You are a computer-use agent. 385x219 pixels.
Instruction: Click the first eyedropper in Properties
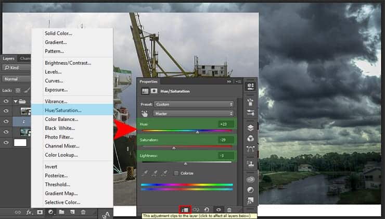(x=145, y=173)
